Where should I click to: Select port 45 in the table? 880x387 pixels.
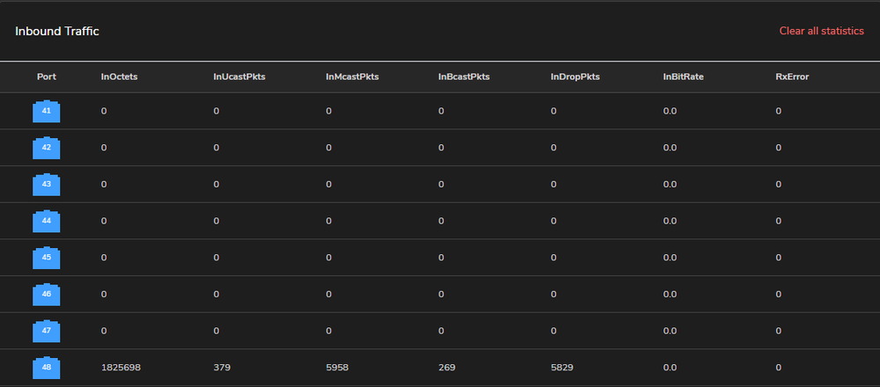click(47, 258)
